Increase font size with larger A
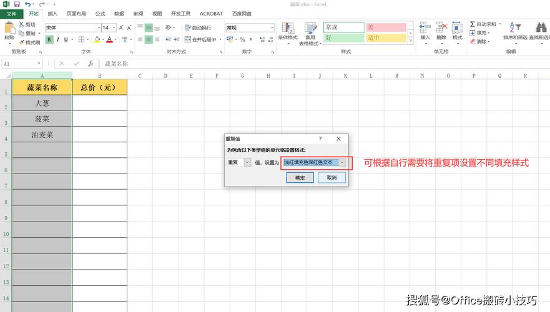Viewport: 550px width, 312px height. [121, 27]
